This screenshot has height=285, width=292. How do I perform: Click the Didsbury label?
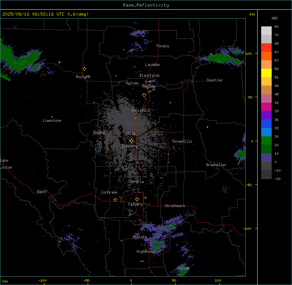(130, 146)
